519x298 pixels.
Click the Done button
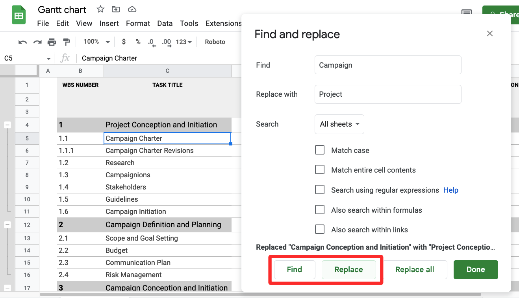click(476, 270)
